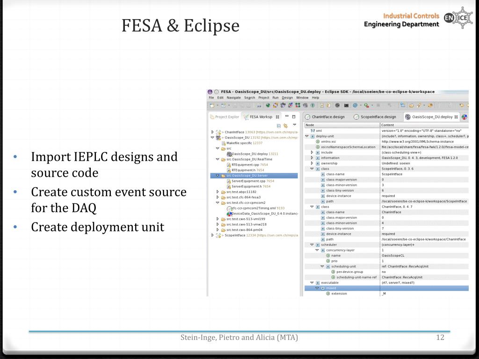
Task: Open the Window menu
Action: (302, 98)
